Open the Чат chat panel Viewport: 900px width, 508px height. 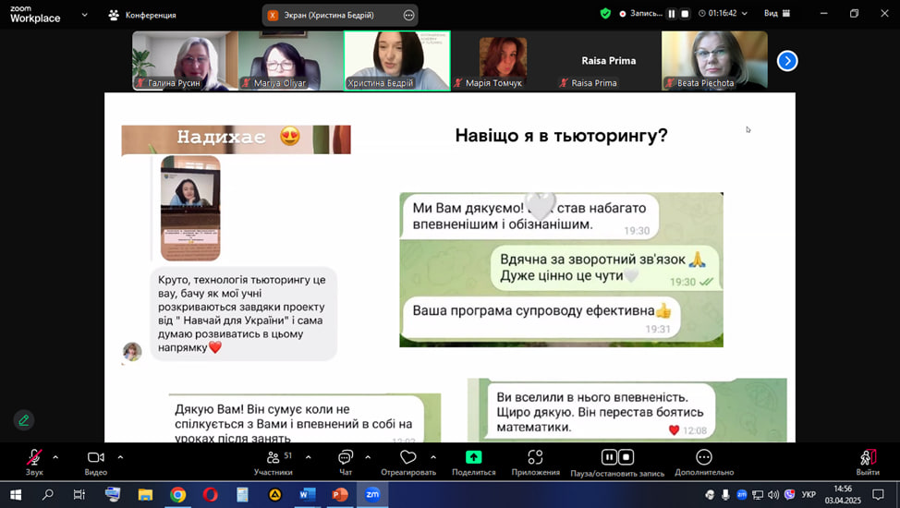click(x=346, y=457)
